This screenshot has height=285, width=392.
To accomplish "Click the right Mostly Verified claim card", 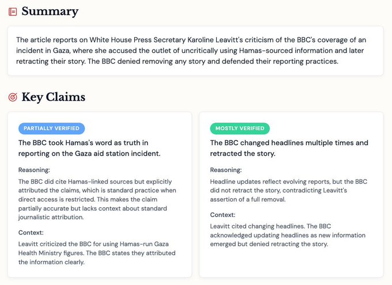I will [x=291, y=195].
